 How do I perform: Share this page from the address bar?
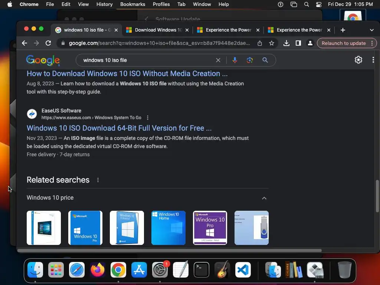(x=259, y=43)
